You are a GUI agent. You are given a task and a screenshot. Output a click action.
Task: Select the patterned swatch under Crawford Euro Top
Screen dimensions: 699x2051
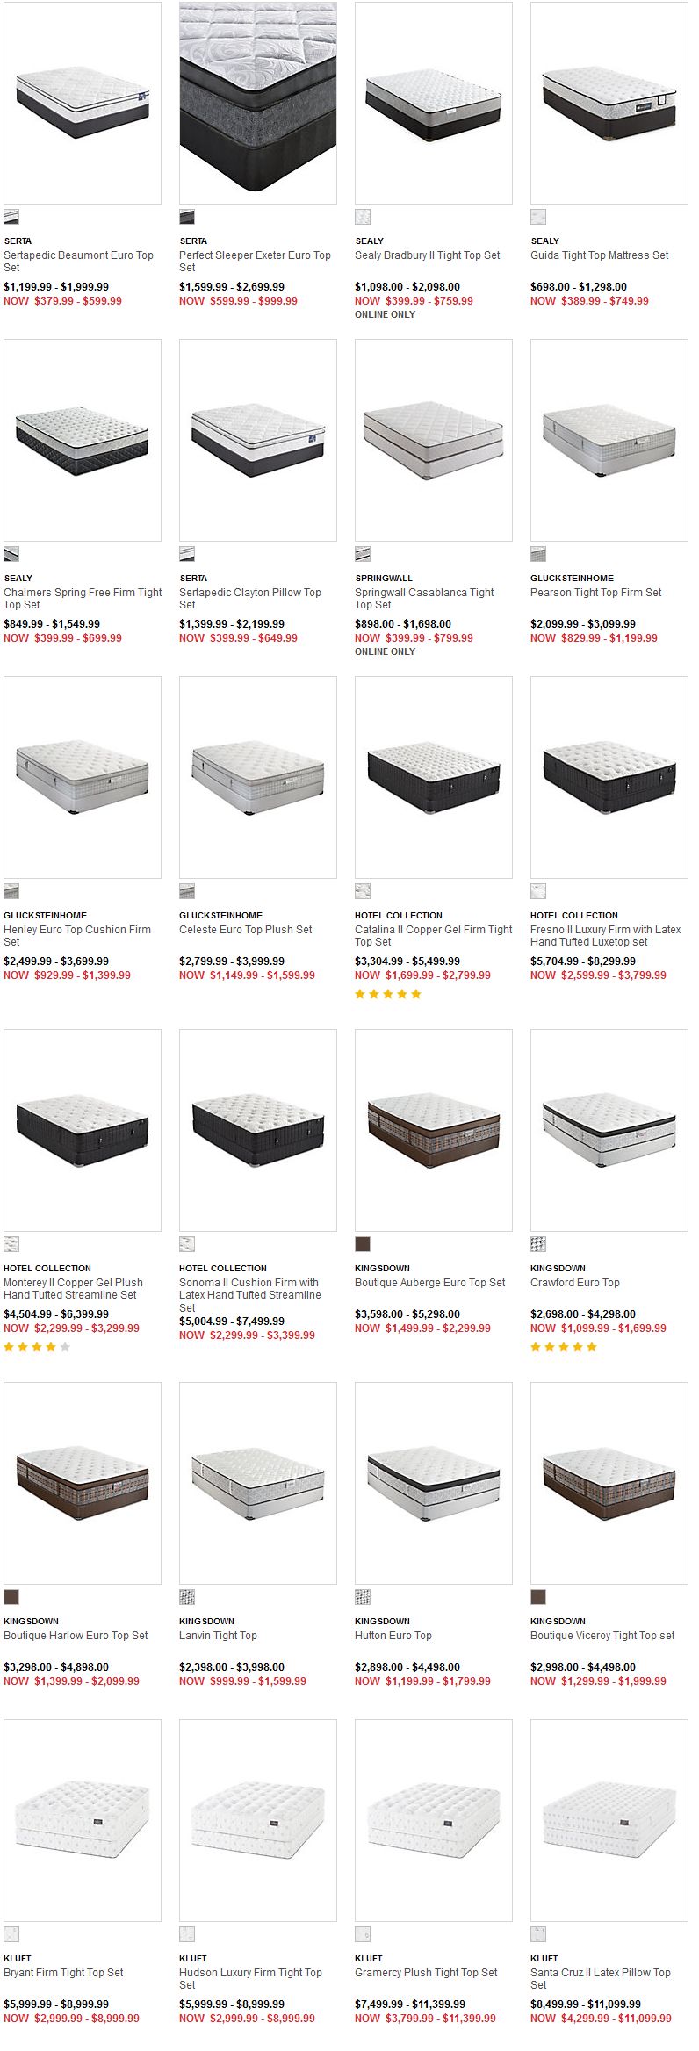pyautogui.click(x=538, y=1244)
